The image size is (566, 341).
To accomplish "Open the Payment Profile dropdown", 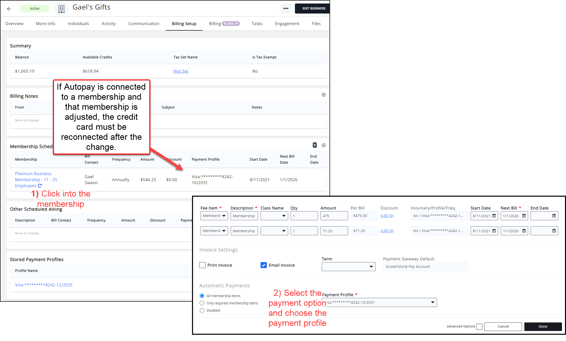I will (x=379, y=302).
